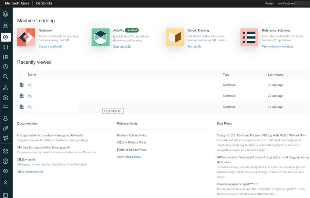
Task: Open the Help question-mark icon
Action: (5, 161)
